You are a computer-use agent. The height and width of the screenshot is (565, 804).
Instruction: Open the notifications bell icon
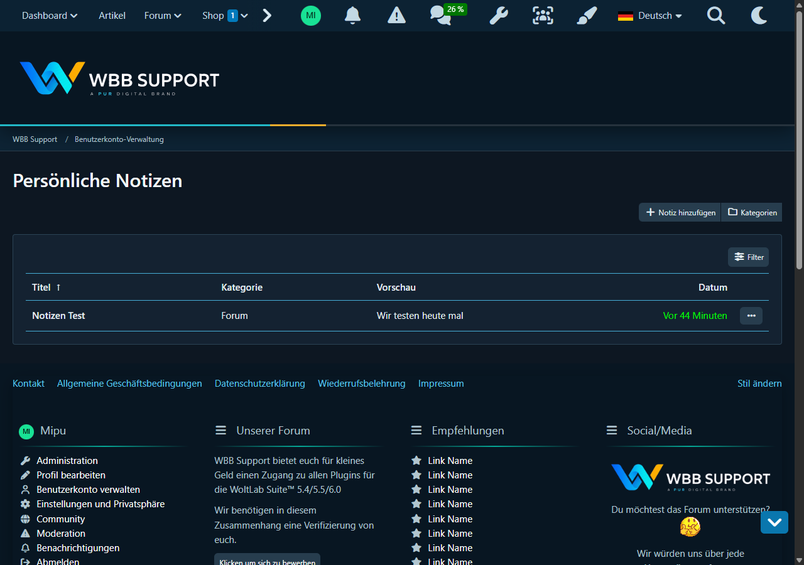point(353,16)
